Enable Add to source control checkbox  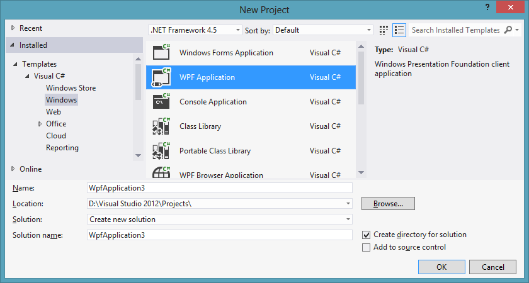367,248
